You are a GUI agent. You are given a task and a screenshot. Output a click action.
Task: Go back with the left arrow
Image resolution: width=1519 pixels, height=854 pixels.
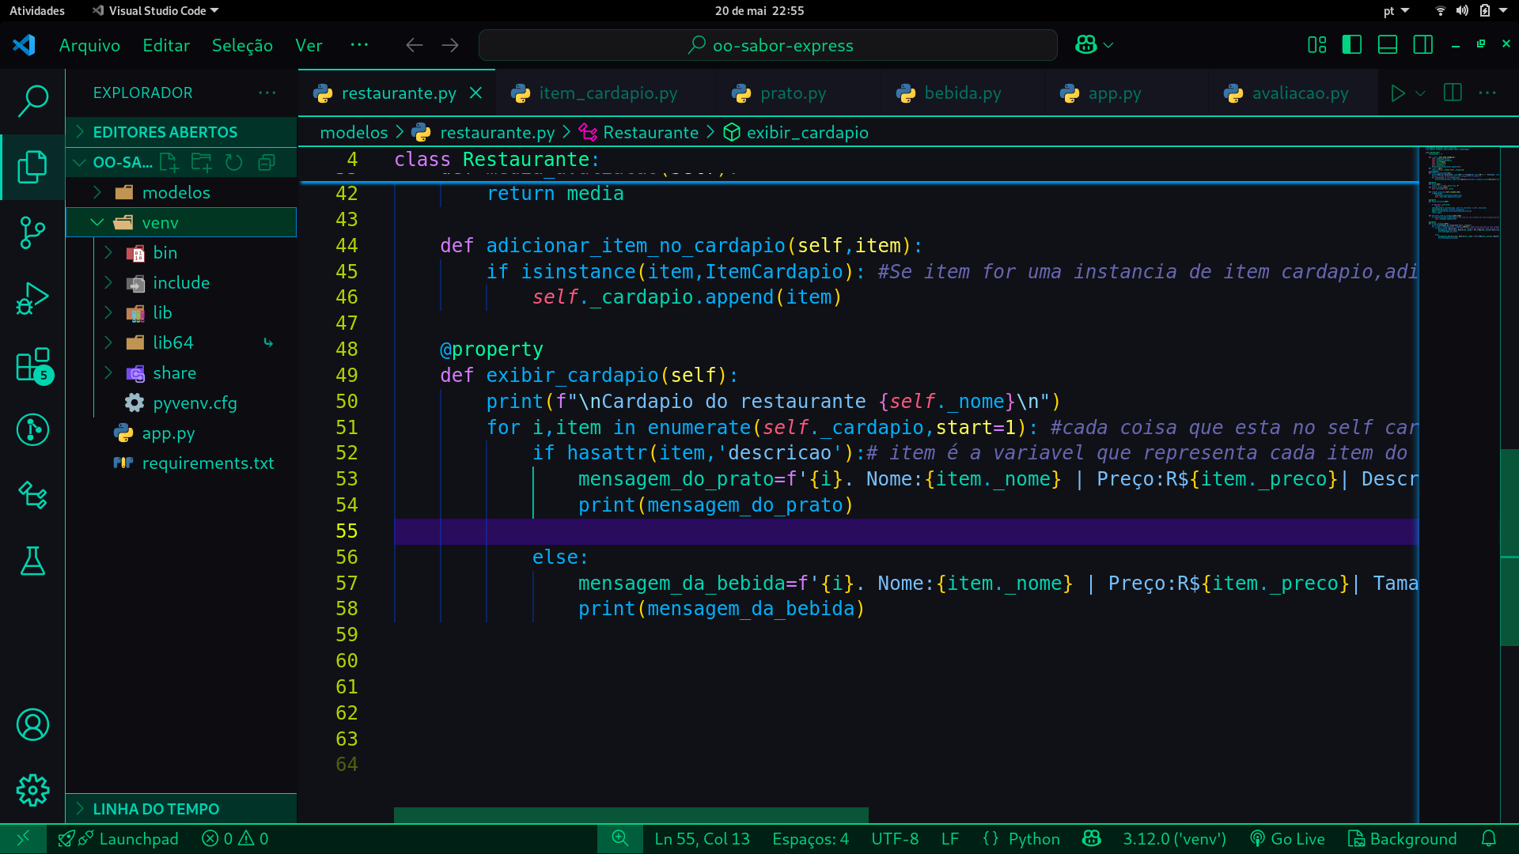click(415, 45)
